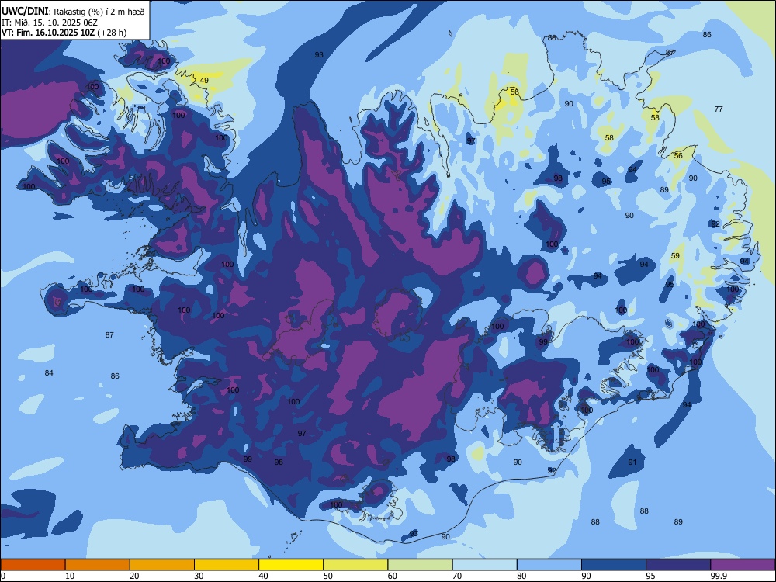
Task: Select the dark indigo 95–99.9 legend swatch
Action: [678, 565]
